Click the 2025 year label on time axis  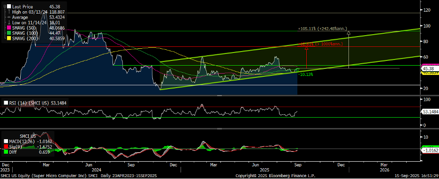point(265,170)
